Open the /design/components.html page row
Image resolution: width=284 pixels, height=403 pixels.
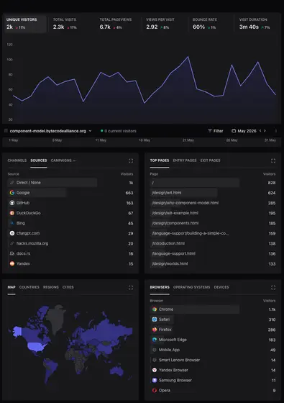click(x=213, y=223)
